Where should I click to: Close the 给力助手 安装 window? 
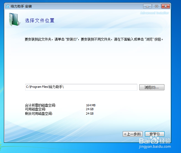[x=166, y=6]
